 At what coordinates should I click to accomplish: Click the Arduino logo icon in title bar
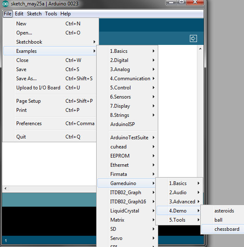pos(5,4)
